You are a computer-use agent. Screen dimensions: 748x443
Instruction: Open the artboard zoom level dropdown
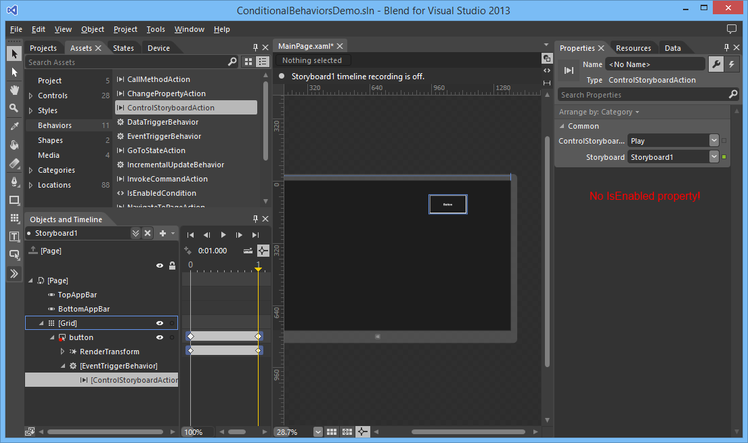pyautogui.click(x=317, y=431)
